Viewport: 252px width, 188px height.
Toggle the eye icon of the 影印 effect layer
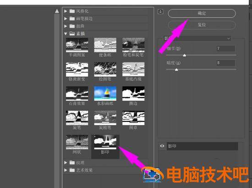162,146
